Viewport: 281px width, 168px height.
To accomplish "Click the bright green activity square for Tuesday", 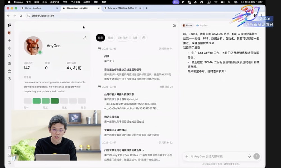I will tap(37, 101).
